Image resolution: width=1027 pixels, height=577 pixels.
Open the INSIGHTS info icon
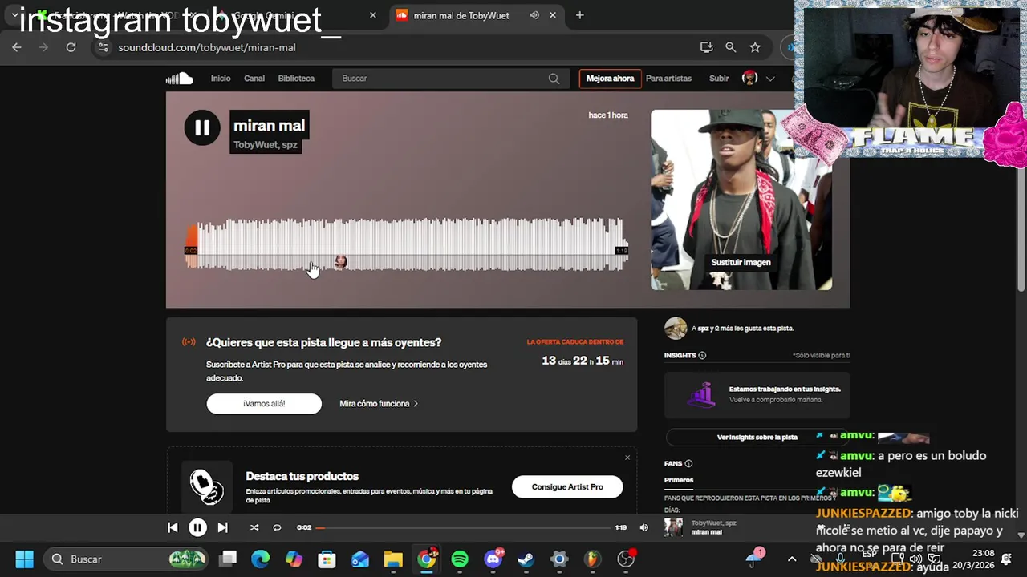point(702,355)
